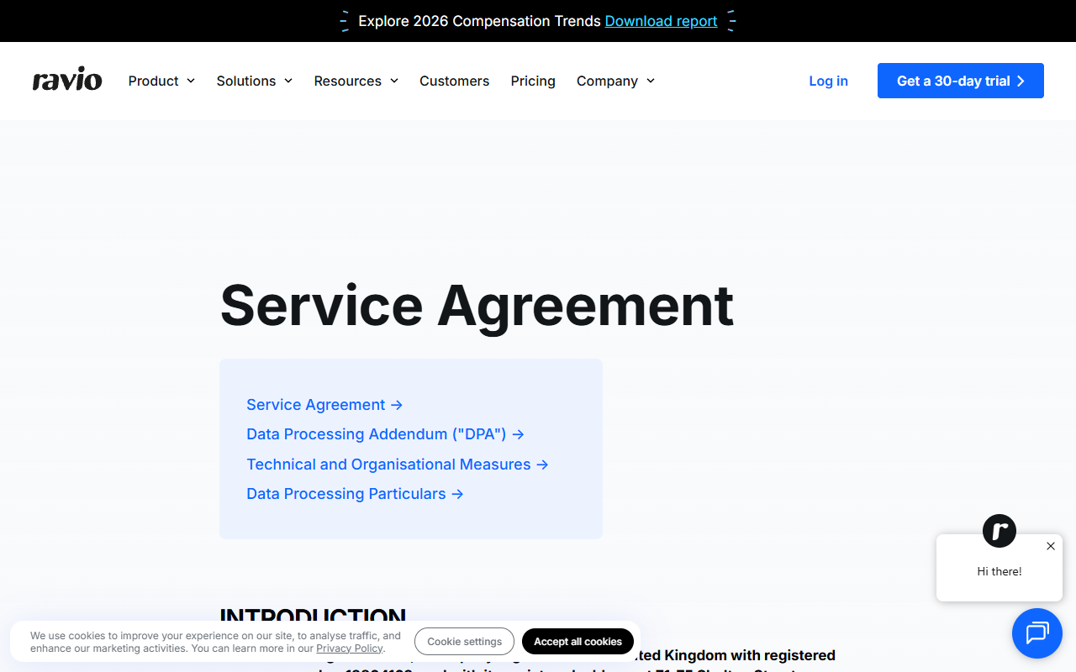The image size is (1076, 672).
Task: Expand the Product menu
Action: tap(161, 81)
